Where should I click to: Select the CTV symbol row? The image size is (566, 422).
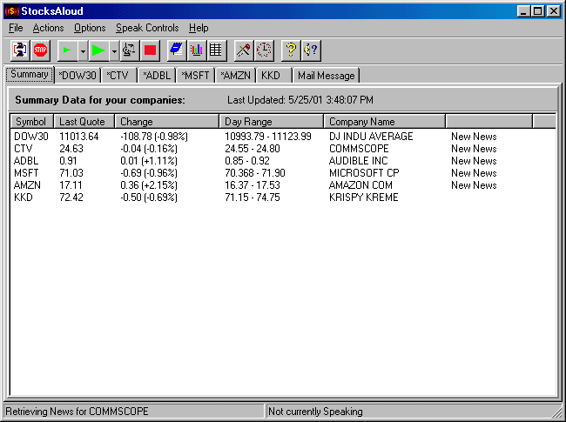click(x=24, y=149)
